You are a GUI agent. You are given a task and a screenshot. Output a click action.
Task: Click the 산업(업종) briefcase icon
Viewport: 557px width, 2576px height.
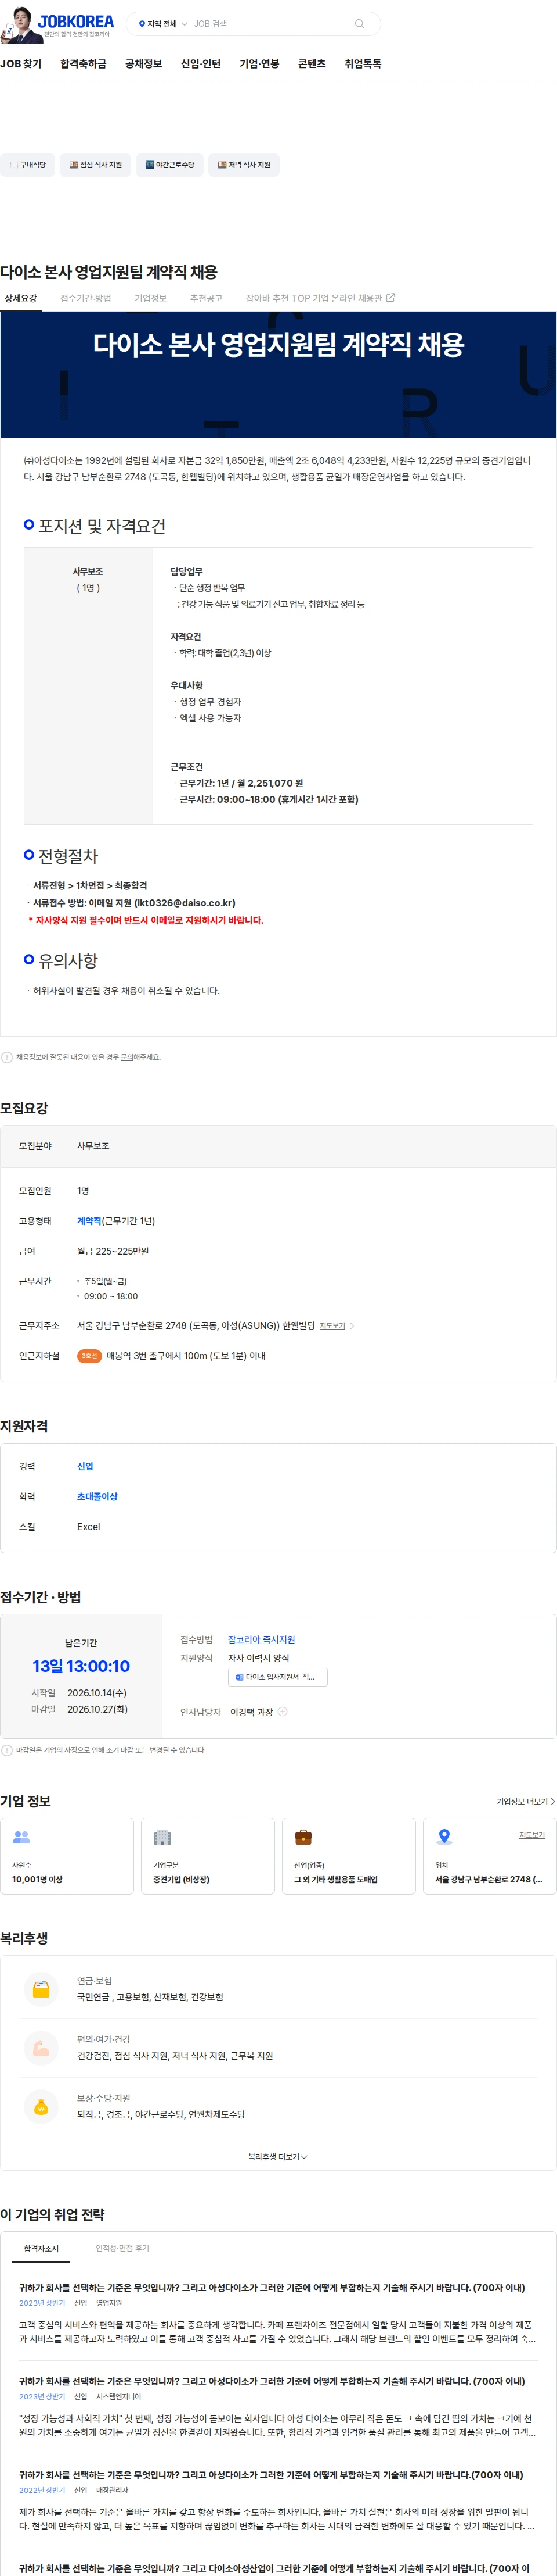point(303,1838)
